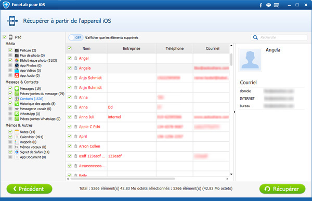Click the Récupérer recover button
Screen dimensions: 312x201
(282, 189)
